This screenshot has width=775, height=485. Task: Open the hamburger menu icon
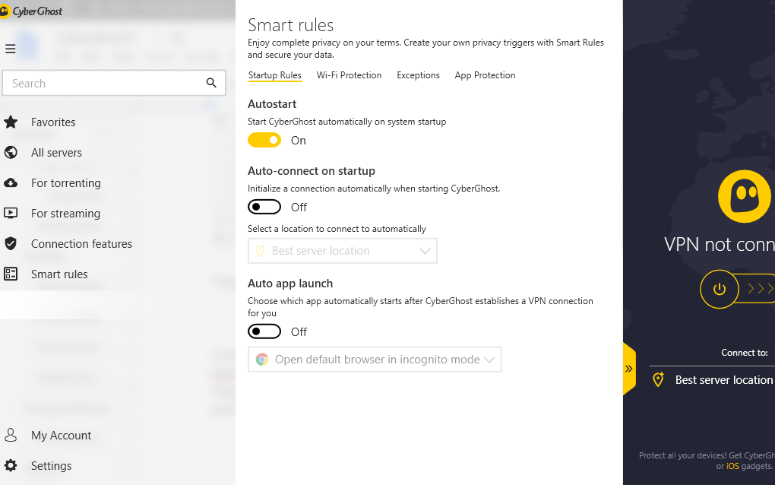11,49
